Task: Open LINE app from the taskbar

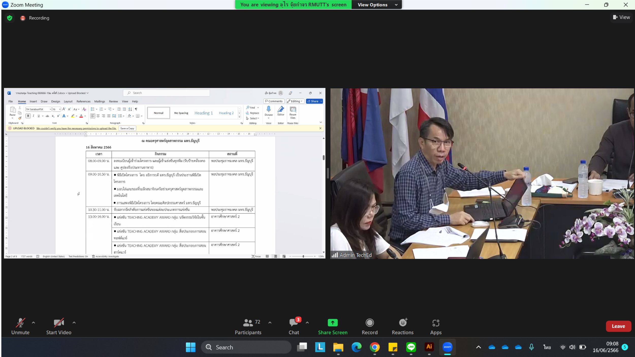Action: (x=411, y=347)
